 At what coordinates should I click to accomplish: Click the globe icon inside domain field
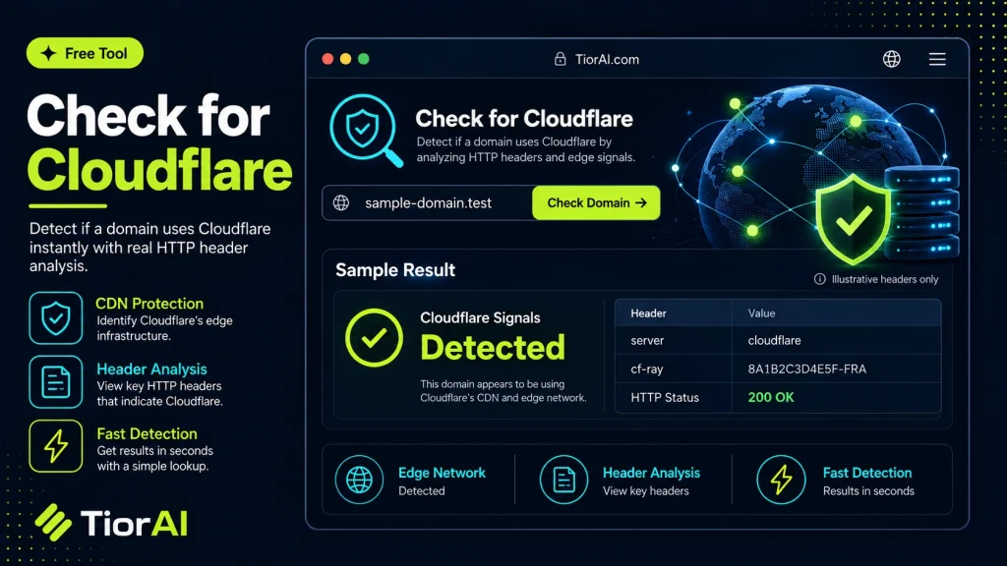pyautogui.click(x=341, y=202)
